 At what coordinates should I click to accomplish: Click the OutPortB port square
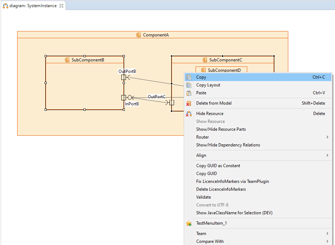(x=123, y=77)
